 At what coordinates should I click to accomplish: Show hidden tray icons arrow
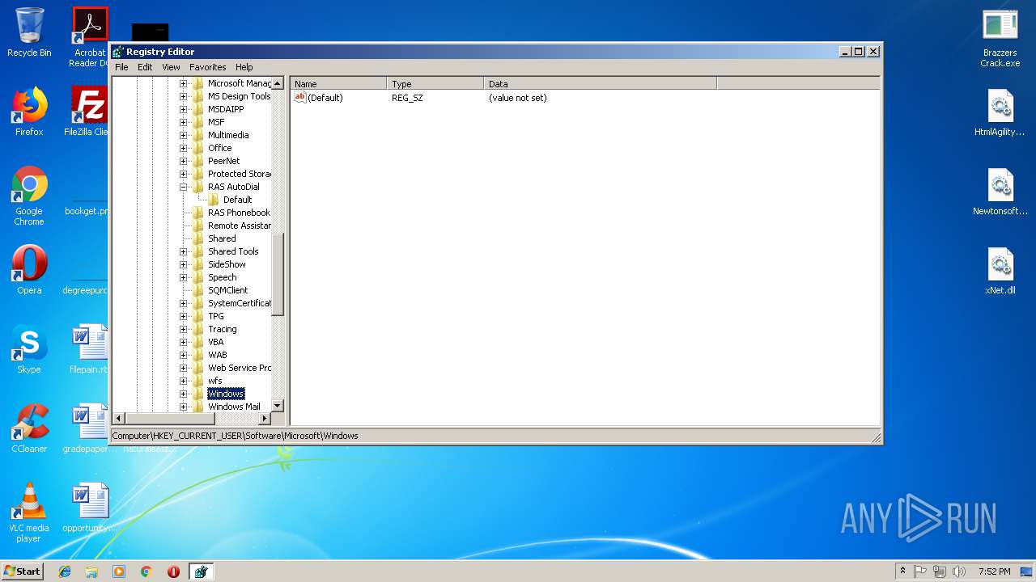902,571
